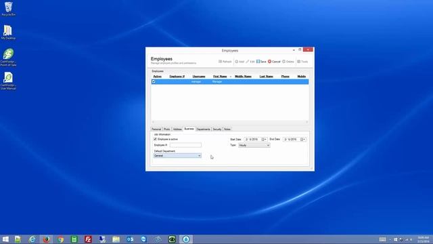The image size is (433, 244).
Task: Sort by the Last Name column header
Action: click(x=266, y=77)
